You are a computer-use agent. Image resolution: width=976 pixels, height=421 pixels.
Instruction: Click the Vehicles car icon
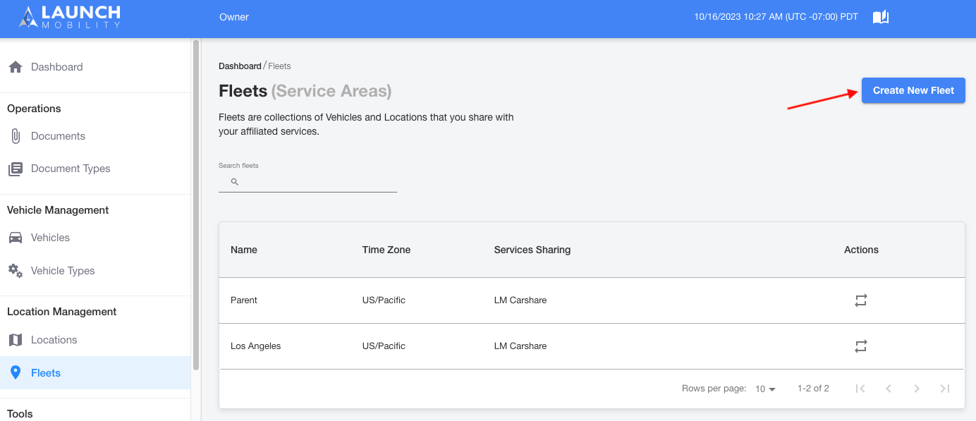[16, 238]
